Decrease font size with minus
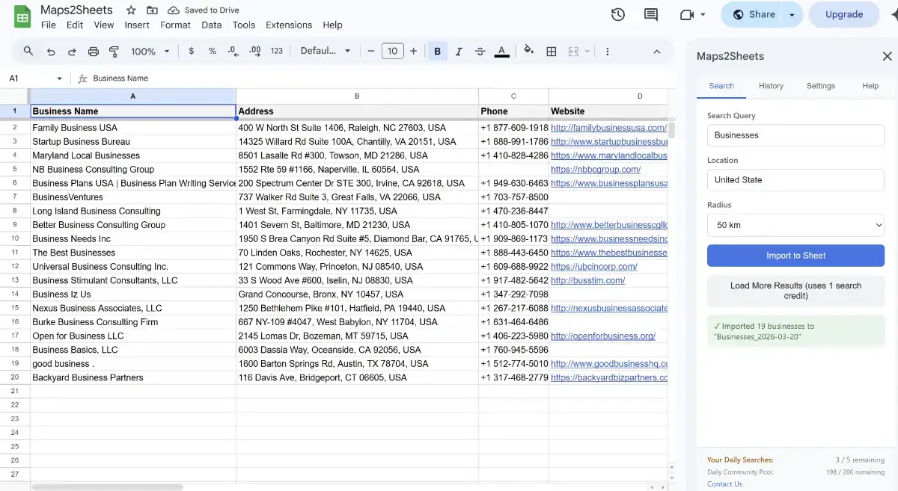 point(370,52)
